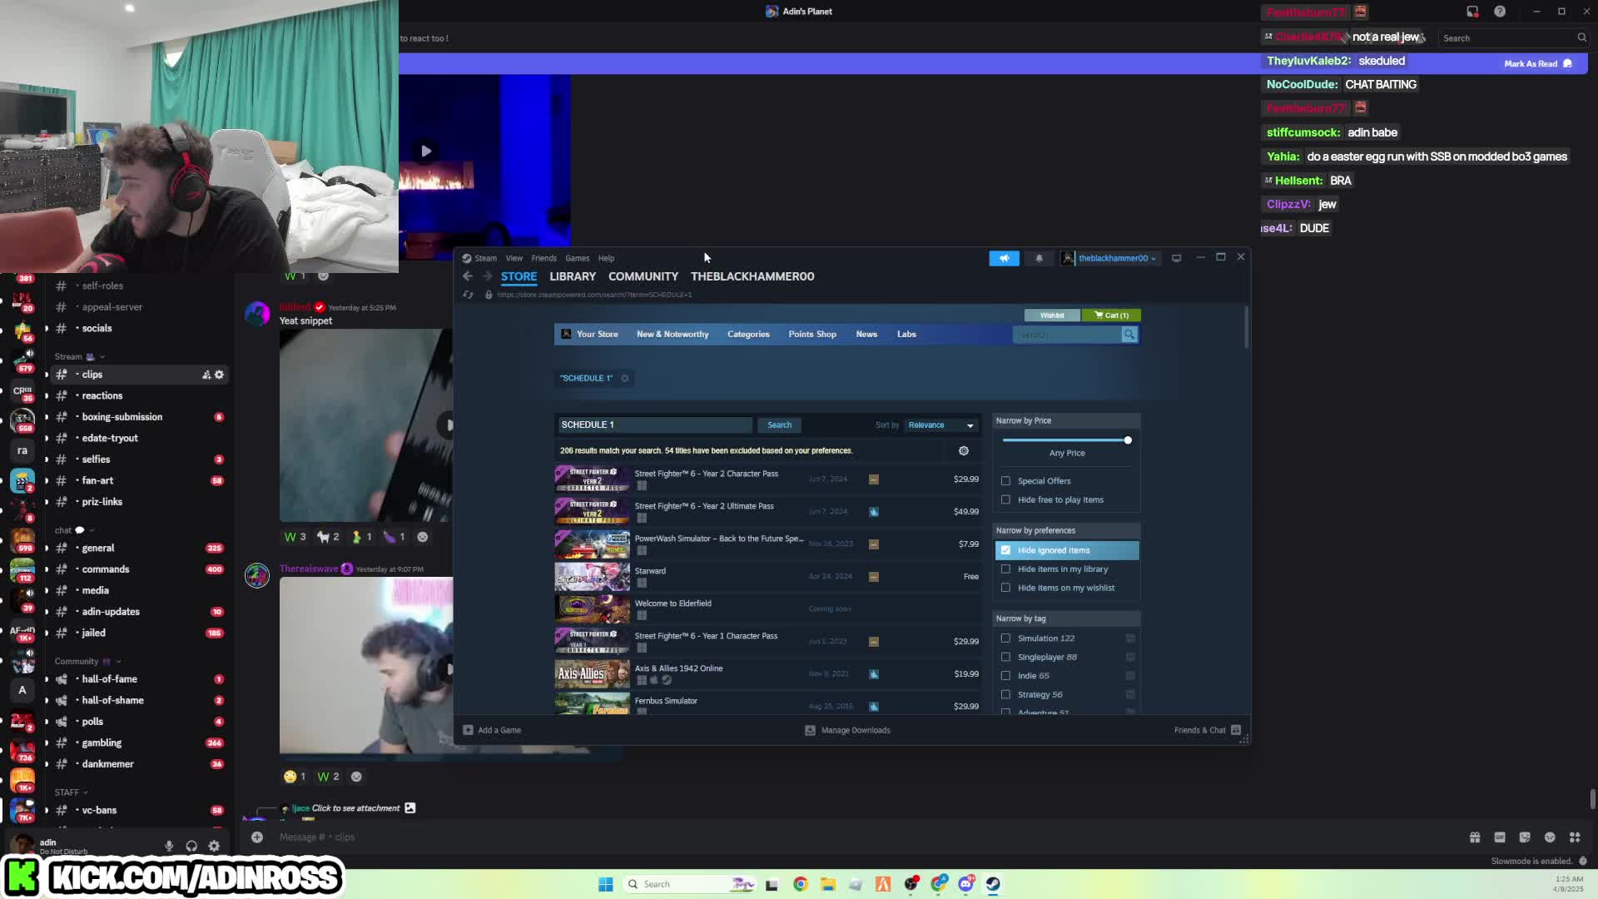Open gift icon in message bar
The width and height of the screenshot is (1598, 899).
coord(1475,837)
